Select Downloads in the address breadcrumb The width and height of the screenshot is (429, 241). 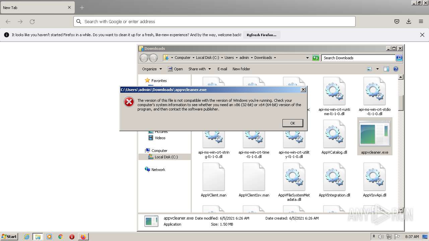(x=263, y=58)
